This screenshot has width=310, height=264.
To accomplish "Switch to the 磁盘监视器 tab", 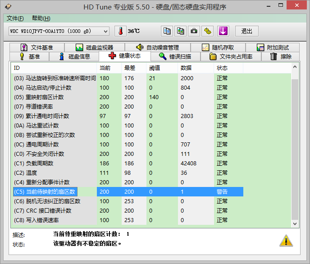I will pyautogui.click(x=95, y=48).
